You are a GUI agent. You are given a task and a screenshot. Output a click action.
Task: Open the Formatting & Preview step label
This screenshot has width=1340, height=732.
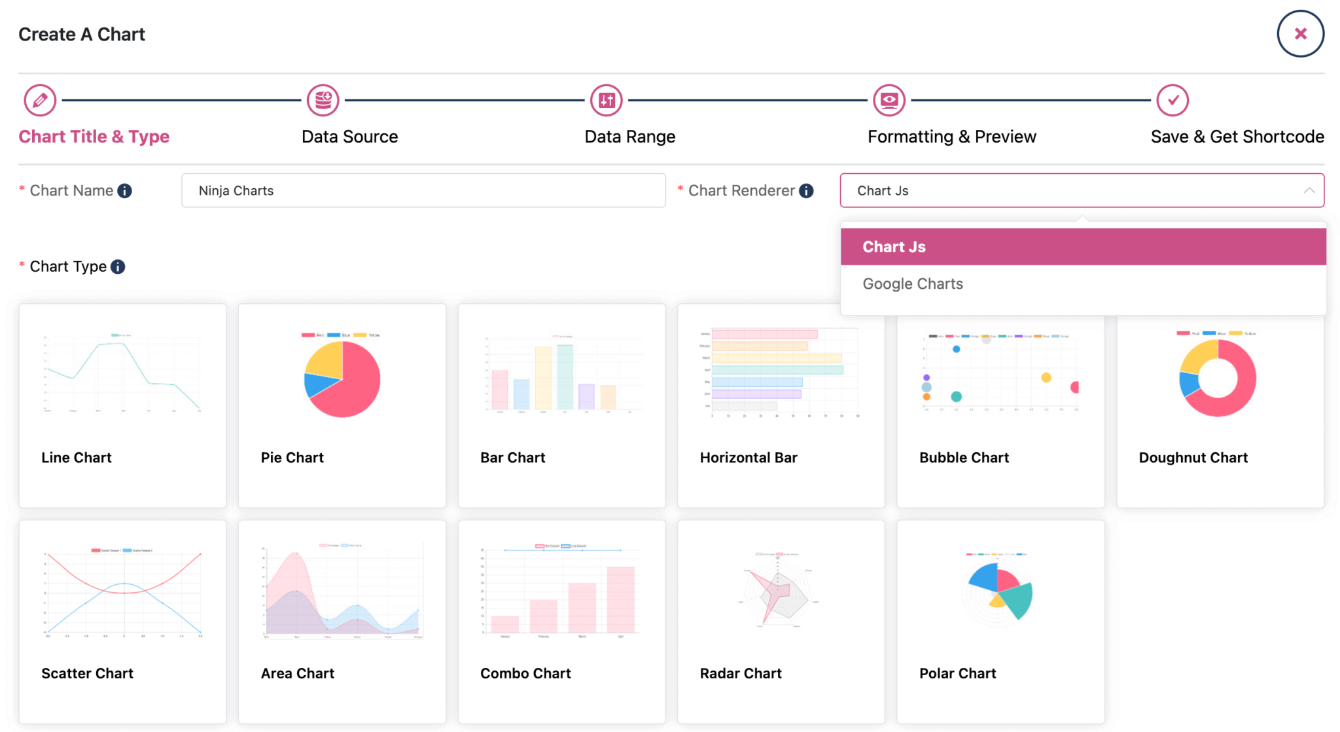click(x=951, y=137)
